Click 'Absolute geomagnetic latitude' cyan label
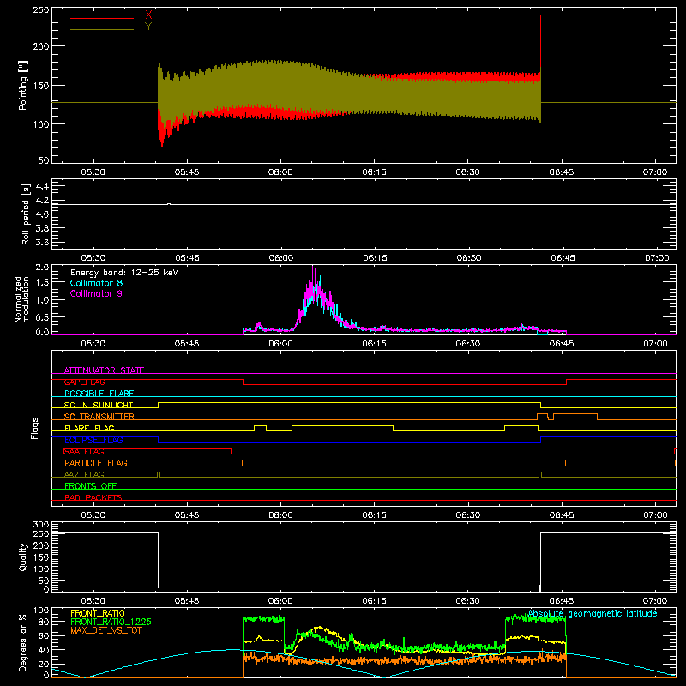The height and width of the screenshot is (686, 686). [x=593, y=613]
